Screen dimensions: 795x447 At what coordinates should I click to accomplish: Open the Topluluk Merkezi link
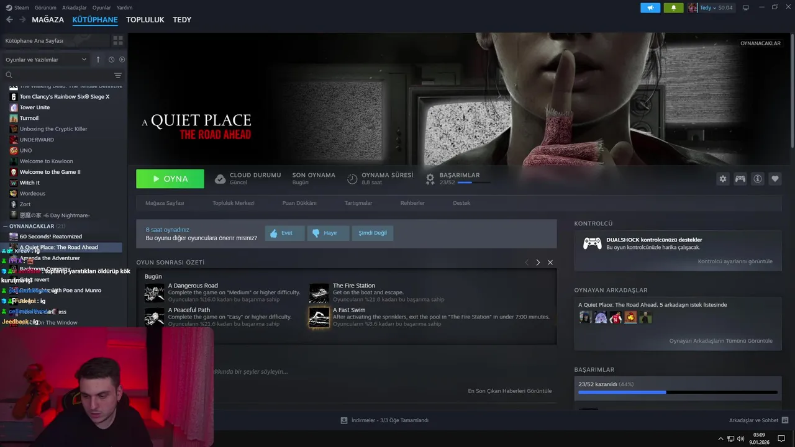(234, 203)
